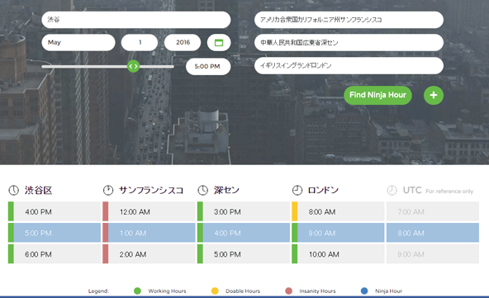
Task: Open the calendar date picker icon
Action: pyautogui.click(x=219, y=42)
